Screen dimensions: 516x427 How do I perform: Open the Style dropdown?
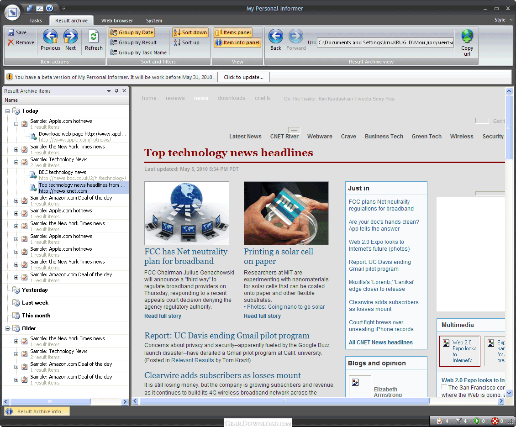pyautogui.click(x=503, y=20)
